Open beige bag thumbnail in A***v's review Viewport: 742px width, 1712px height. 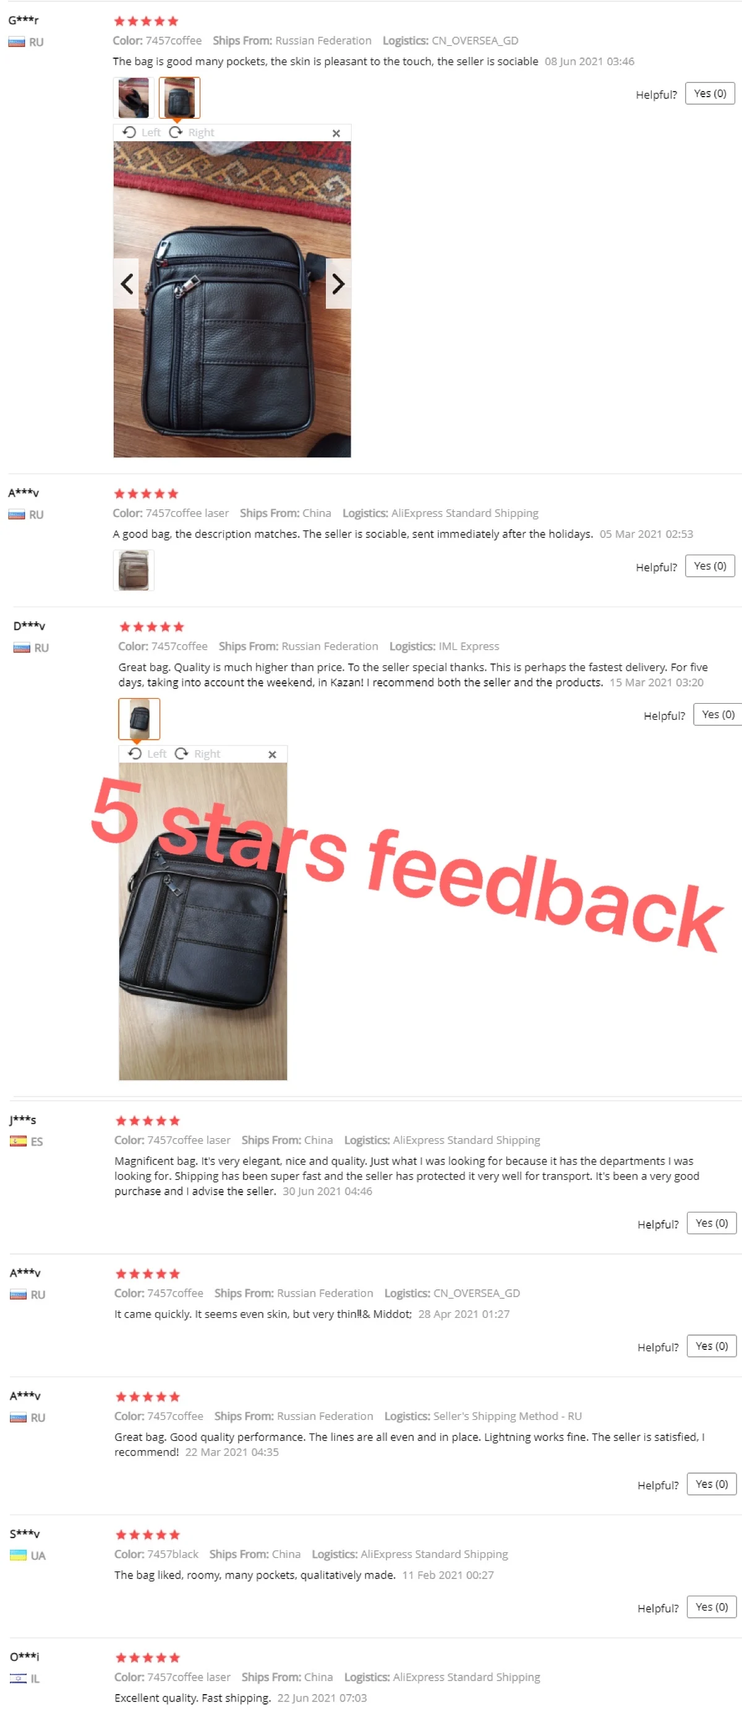[x=134, y=570]
